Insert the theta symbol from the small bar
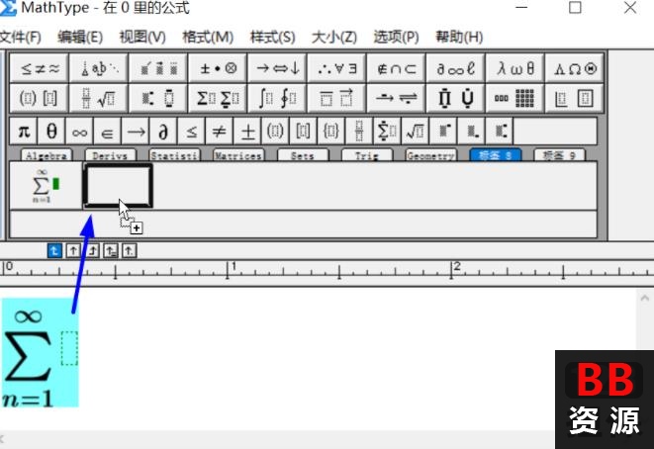The image size is (654, 449). pyautogui.click(x=51, y=132)
